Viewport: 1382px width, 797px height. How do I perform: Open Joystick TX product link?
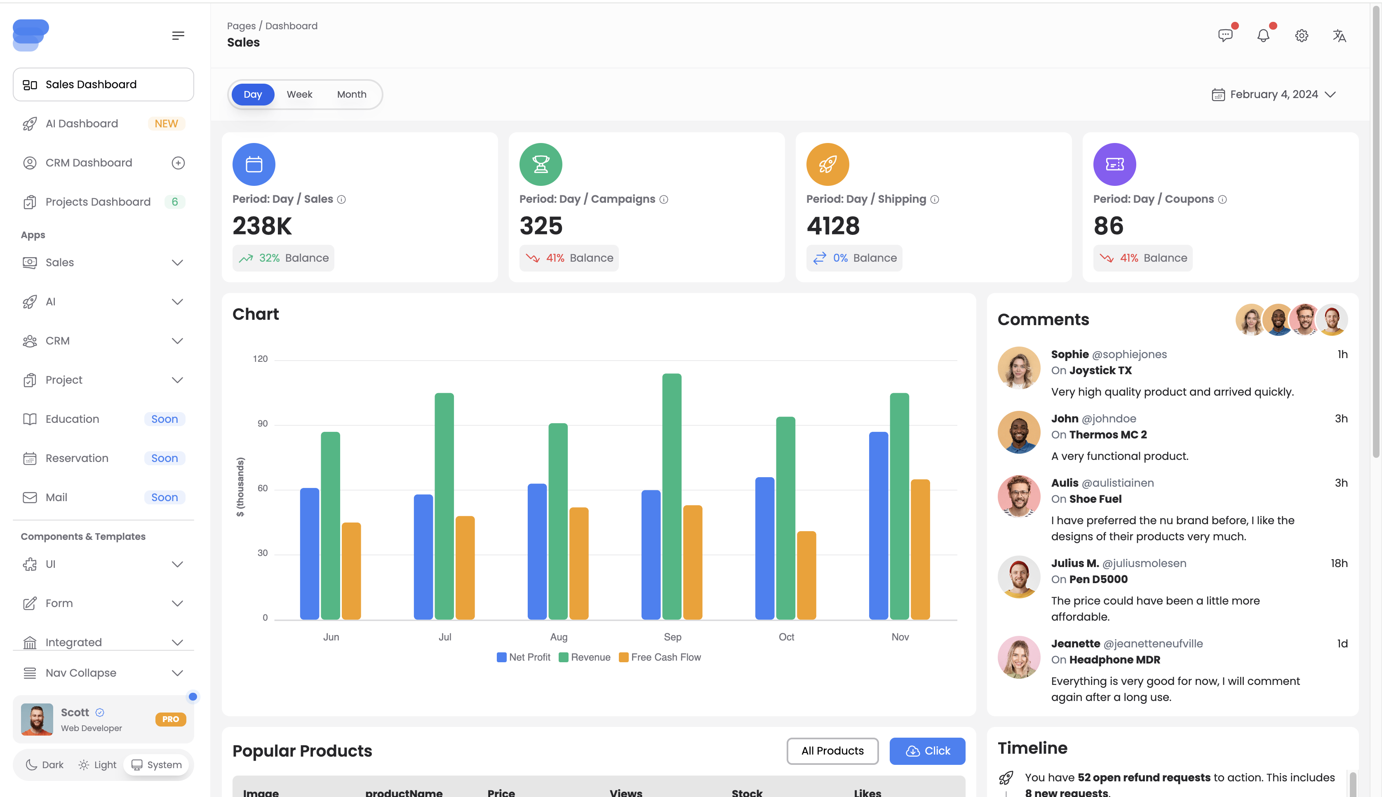[1100, 370]
